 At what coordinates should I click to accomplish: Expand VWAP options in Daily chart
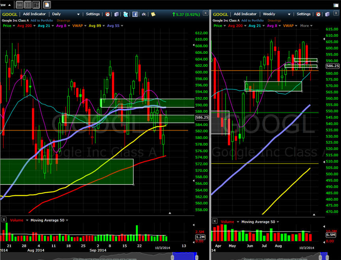tap(85, 26)
